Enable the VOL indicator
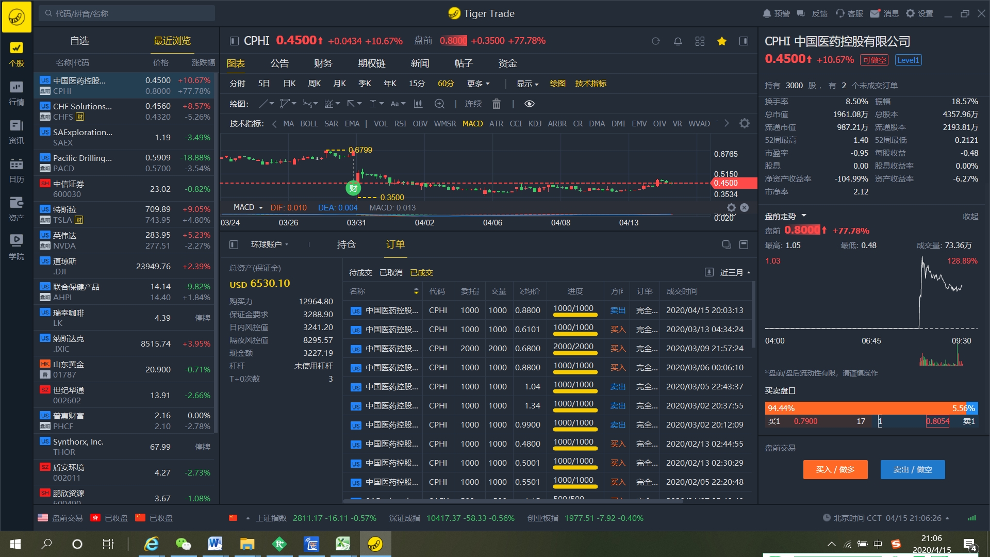Image resolution: width=990 pixels, height=557 pixels. point(381,123)
